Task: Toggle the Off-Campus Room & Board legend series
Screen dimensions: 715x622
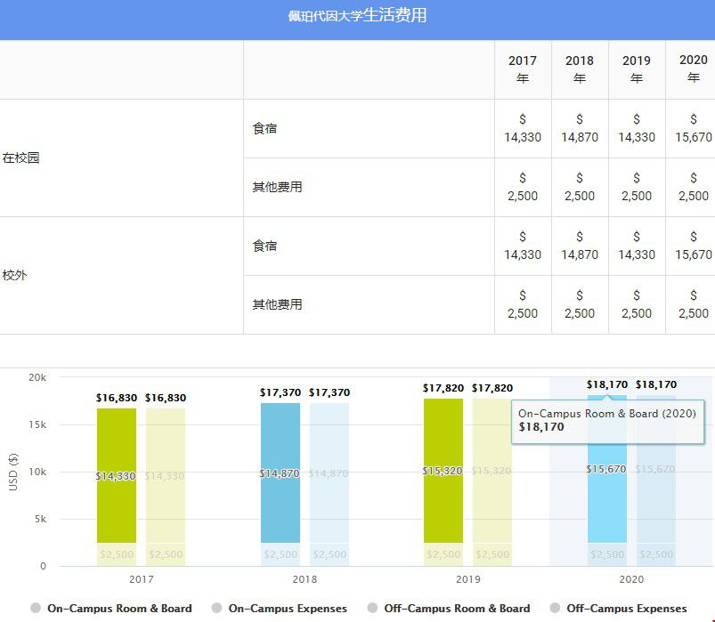Action: pos(449,609)
